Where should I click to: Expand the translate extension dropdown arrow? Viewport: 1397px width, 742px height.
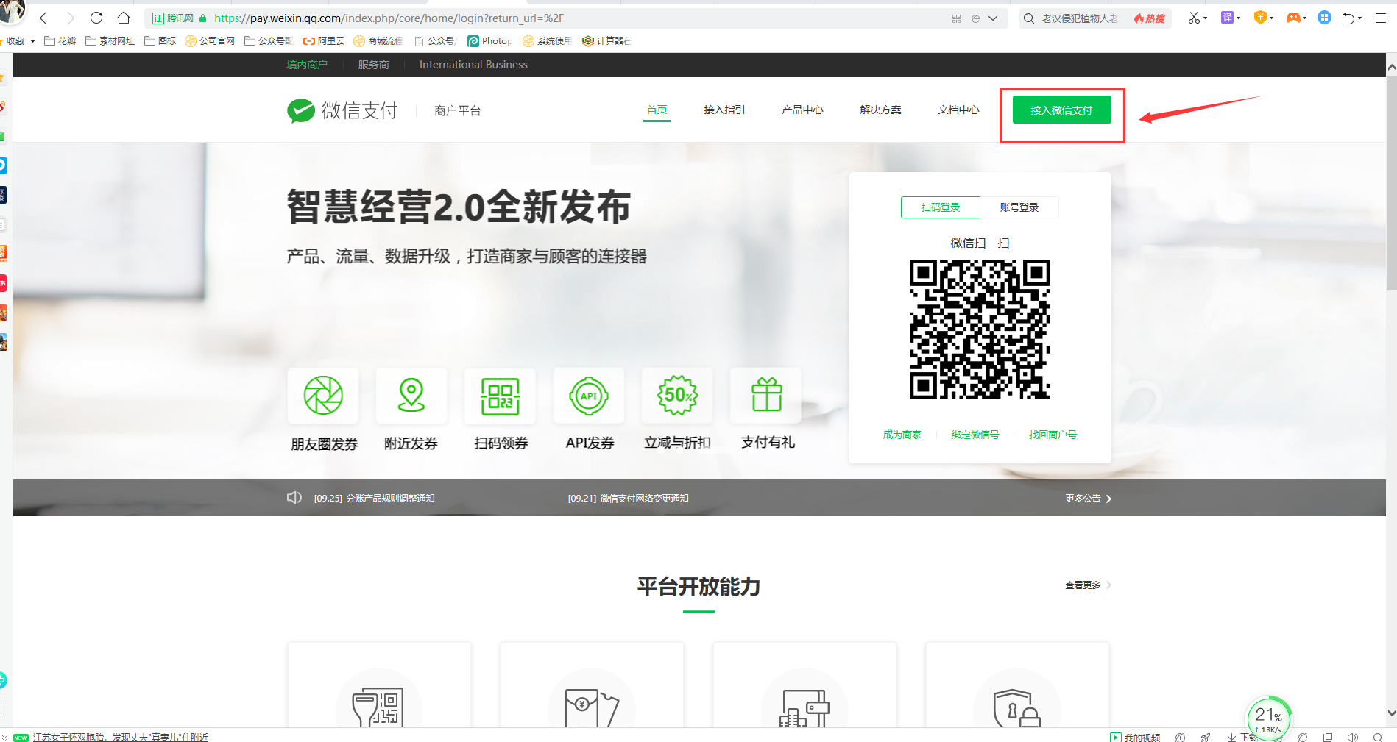(1239, 18)
